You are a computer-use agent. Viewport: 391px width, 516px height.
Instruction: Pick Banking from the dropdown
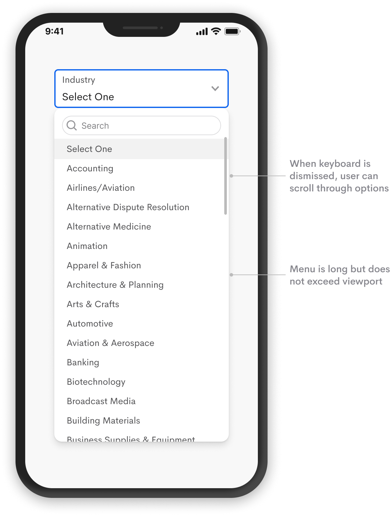(83, 362)
